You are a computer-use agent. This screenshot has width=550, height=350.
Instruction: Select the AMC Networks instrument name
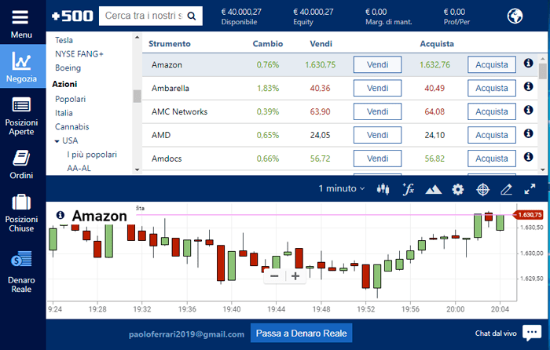pyautogui.click(x=179, y=111)
